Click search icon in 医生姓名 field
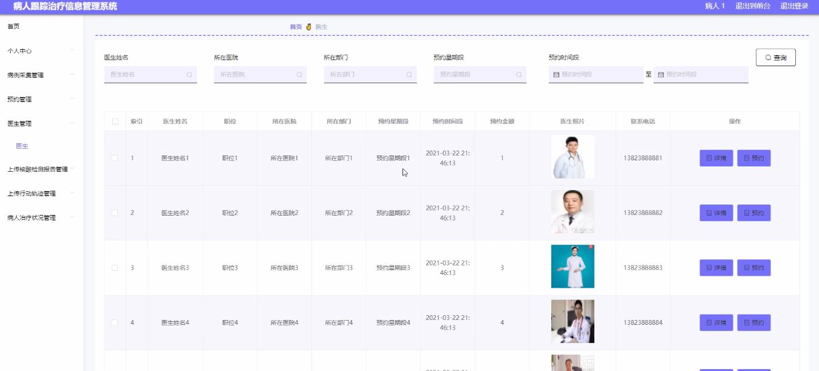The height and width of the screenshot is (371, 819). pyautogui.click(x=189, y=75)
